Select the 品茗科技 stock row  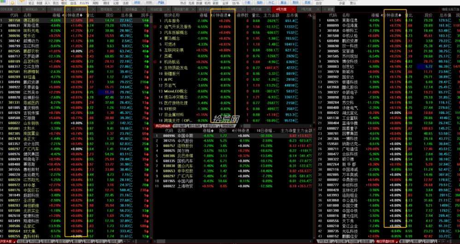(x=75, y=62)
